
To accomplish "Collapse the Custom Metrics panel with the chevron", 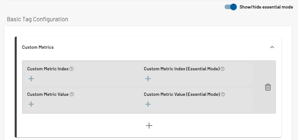I will [272, 47].
